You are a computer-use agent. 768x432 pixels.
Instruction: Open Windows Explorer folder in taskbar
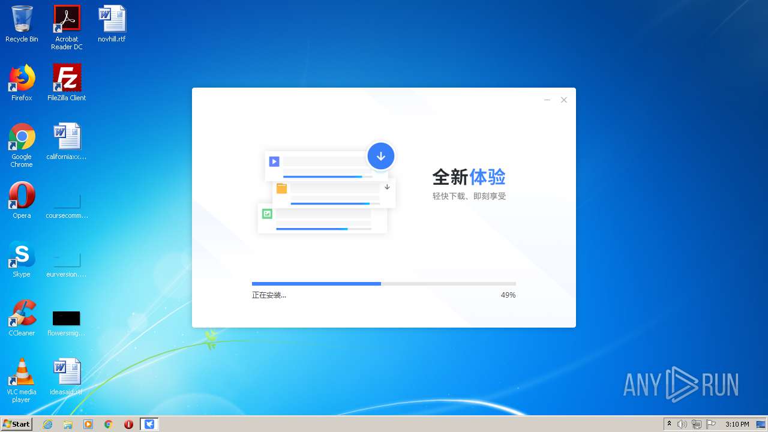click(68, 424)
